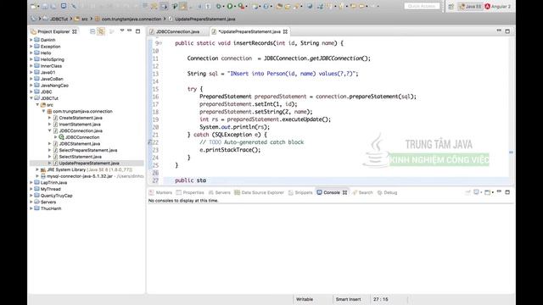Minimize the editor area

pyautogui.click(x=499, y=30)
